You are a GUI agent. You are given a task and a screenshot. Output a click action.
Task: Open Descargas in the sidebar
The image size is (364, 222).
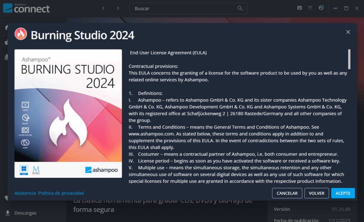pos(25,213)
